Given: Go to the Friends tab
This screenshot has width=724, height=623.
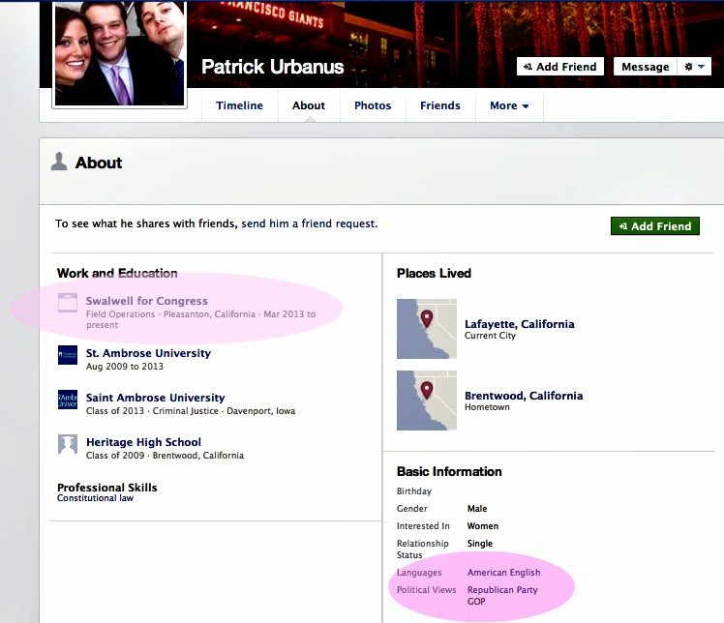Looking at the screenshot, I should click(439, 106).
